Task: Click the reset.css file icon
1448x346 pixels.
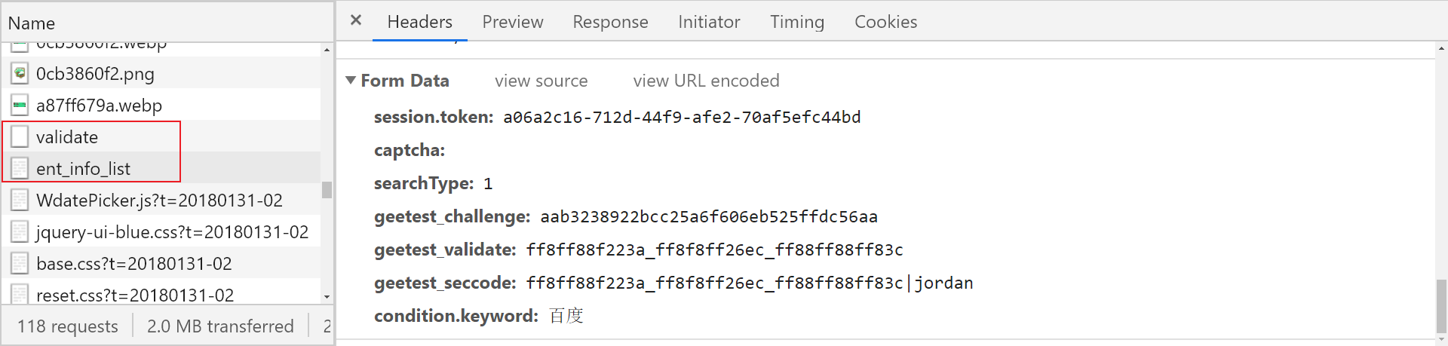Action: (20, 294)
